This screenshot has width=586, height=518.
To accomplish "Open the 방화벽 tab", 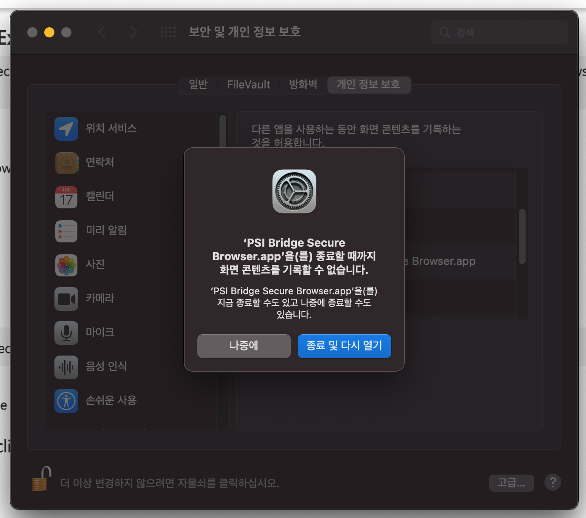I will [303, 85].
